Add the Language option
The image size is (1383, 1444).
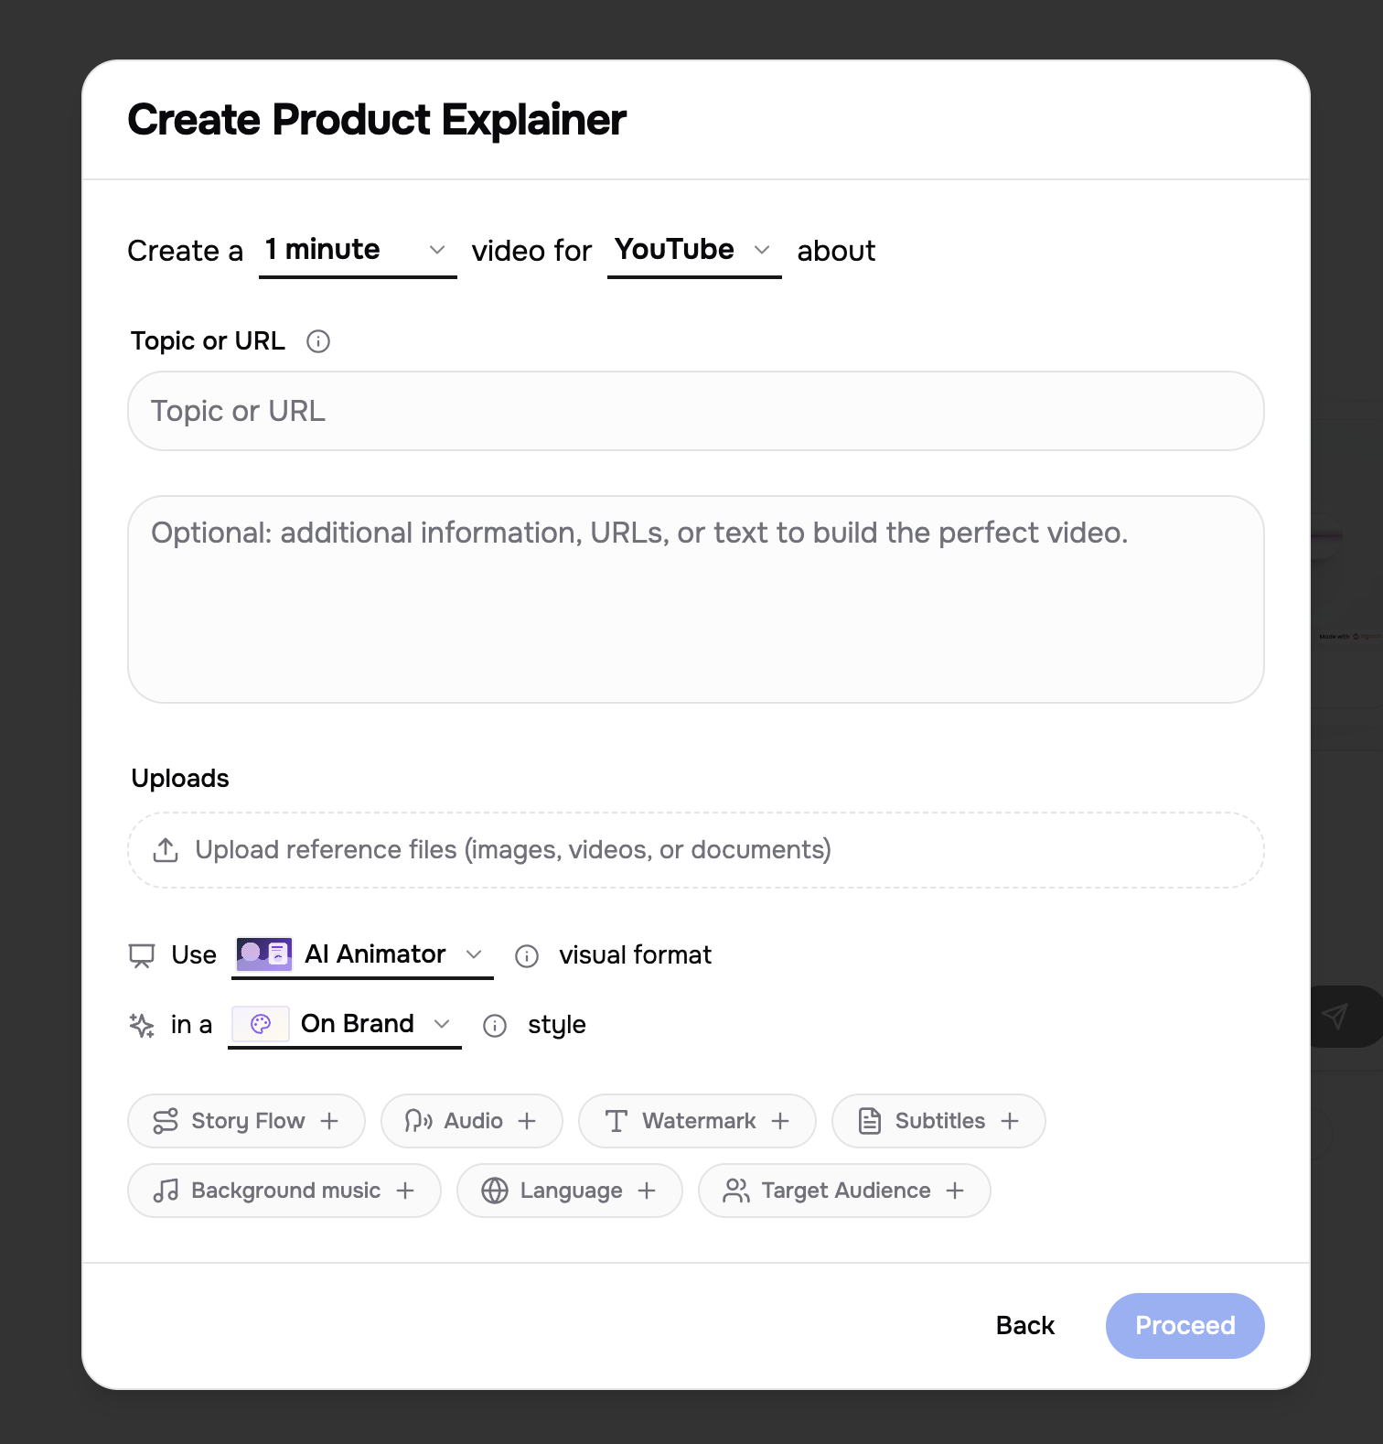coord(569,1191)
